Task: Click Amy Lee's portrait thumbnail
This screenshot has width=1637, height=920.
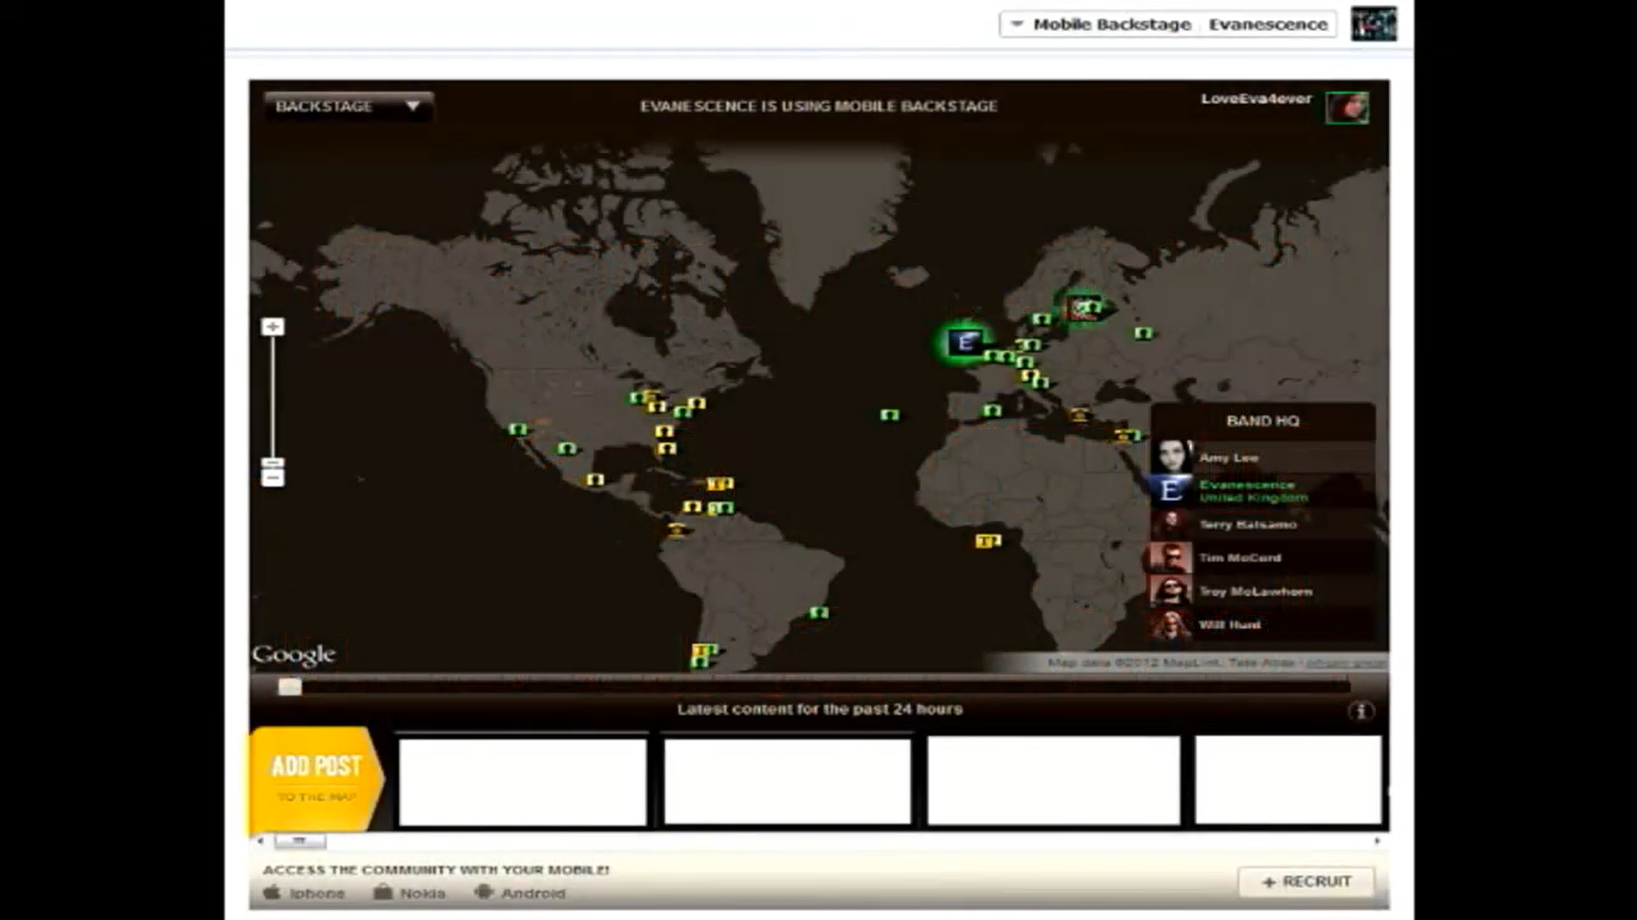Action: (1171, 457)
